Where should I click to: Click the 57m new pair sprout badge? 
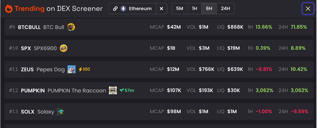[x=127, y=90]
